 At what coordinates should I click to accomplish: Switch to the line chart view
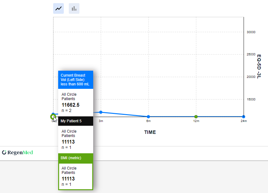pos(58,8)
